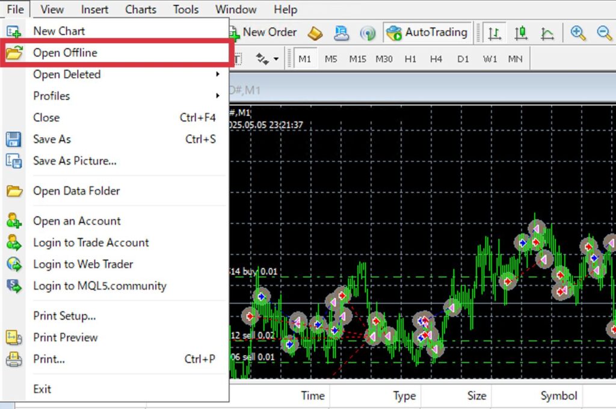Select the M5 timeframe
Viewport: 616px width, 409px height.
click(331, 59)
